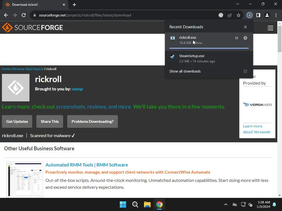Click the rickroll.exe download progress bar
282x211 pixels.
tap(209, 48)
